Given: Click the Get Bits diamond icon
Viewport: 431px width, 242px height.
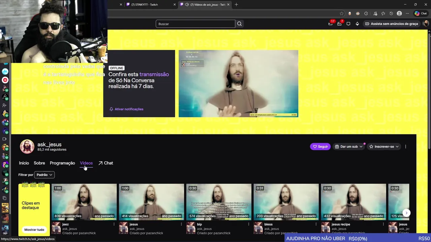Looking at the screenshot, I should click(357, 24).
